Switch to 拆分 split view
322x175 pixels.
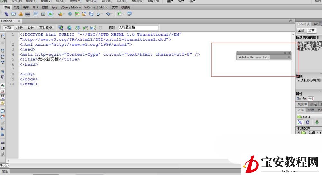19,28
